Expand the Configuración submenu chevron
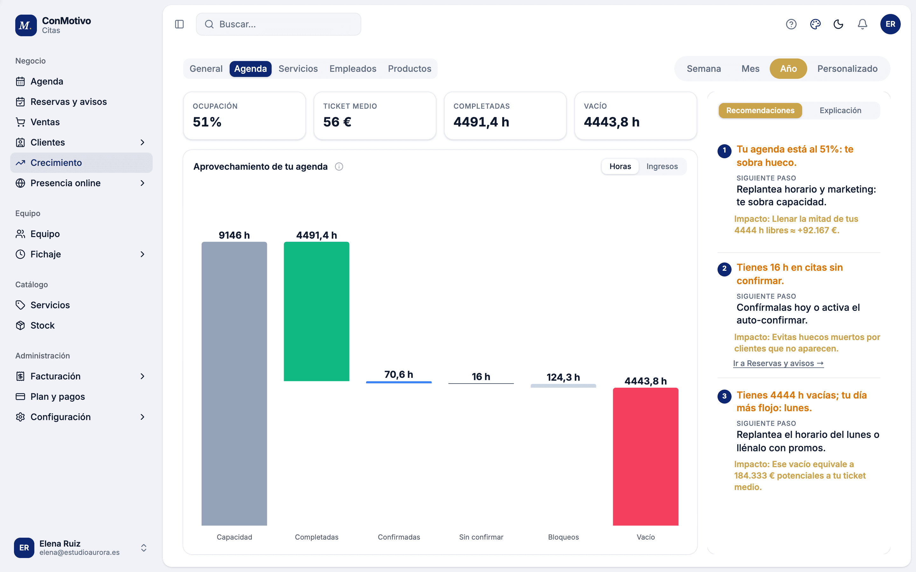 pos(142,417)
